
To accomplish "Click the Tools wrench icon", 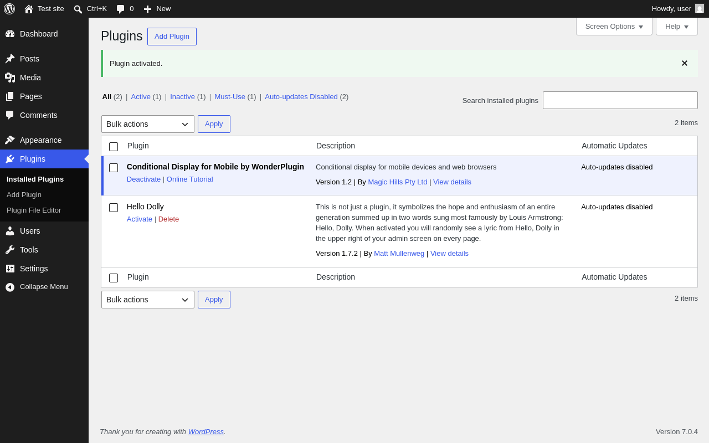I will pos(10,250).
